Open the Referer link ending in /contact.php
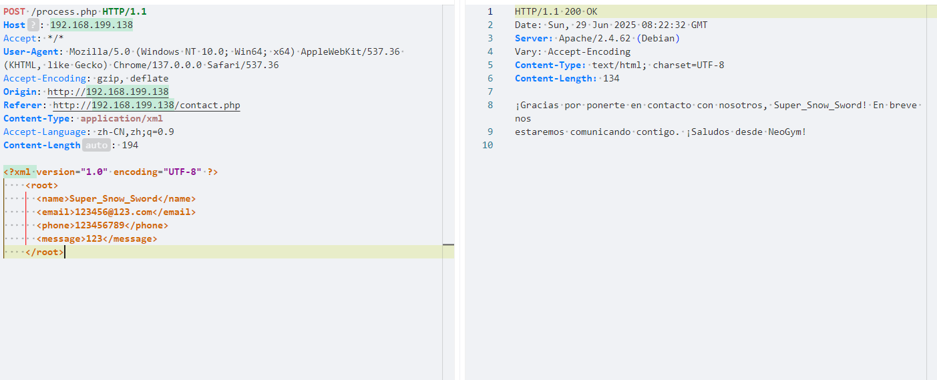The image size is (937, 380). pos(147,106)
